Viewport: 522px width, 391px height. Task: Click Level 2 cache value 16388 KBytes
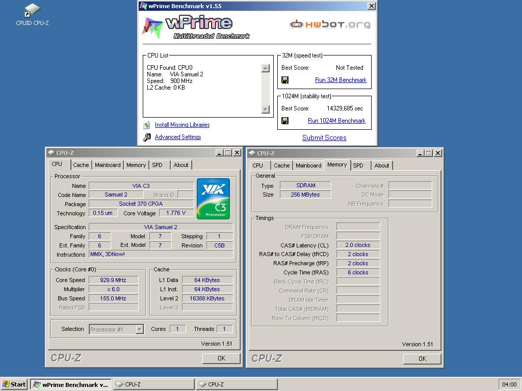(x=207, y=298)
